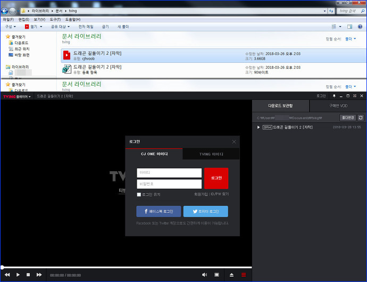This screenshot has width=367, height=282.
Task: Click ID/PW 찾기 link
Action: tap(220, 194)
